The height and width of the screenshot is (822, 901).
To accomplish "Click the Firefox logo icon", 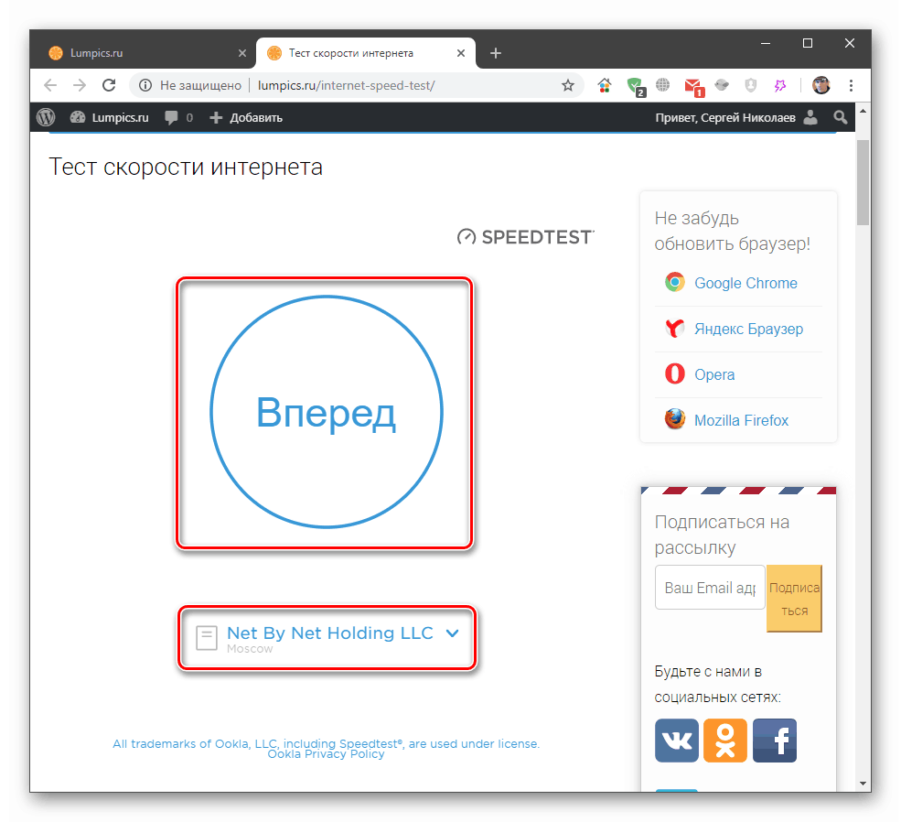I will [x=674, y=419].
